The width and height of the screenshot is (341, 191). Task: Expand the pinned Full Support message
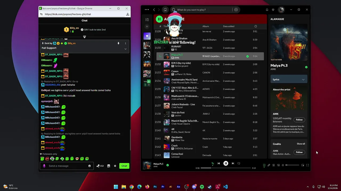point(125,49)
